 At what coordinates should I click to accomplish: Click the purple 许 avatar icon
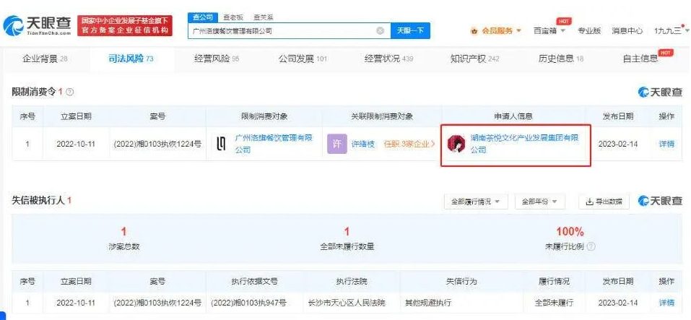click(336, 144)
